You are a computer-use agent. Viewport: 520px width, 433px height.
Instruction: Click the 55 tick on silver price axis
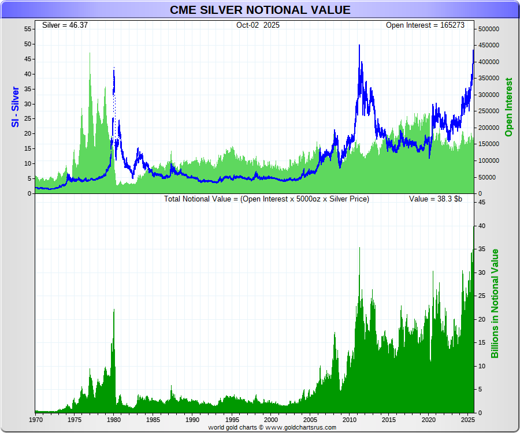coord(28,29)
